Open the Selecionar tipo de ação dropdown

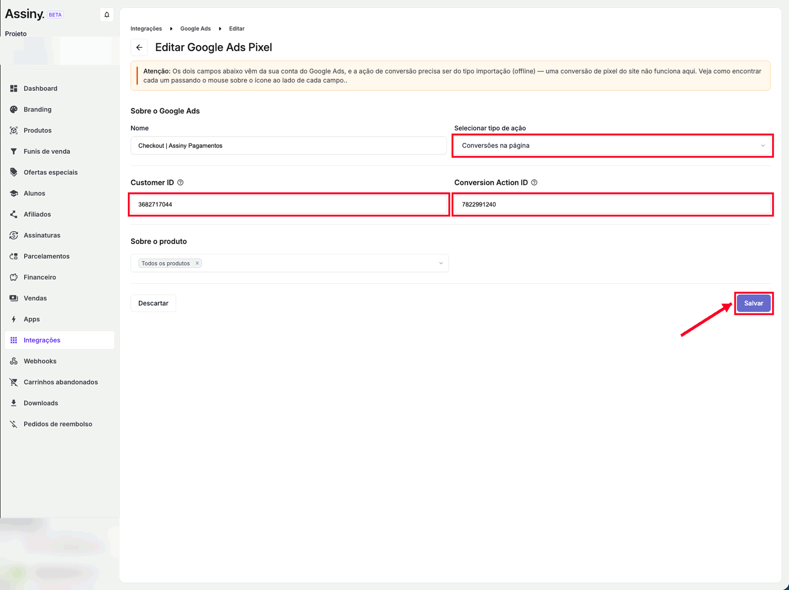pos(613,146)
